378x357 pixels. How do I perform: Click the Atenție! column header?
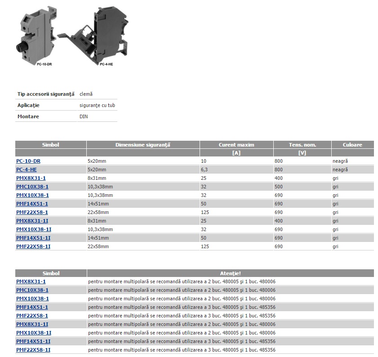231,273
